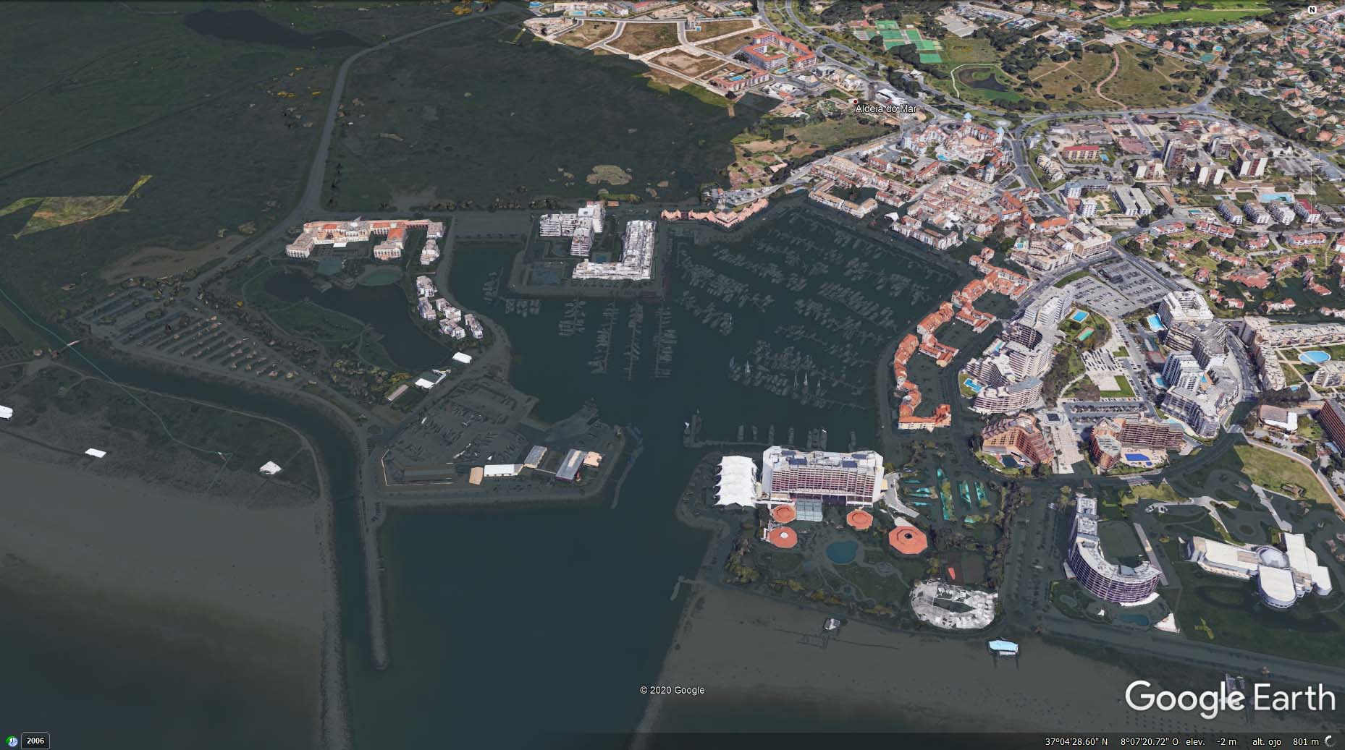Click the latitude readout 37°04'28.60" N
Viewport: 1345px width, 750px height.
[1076, 741]
